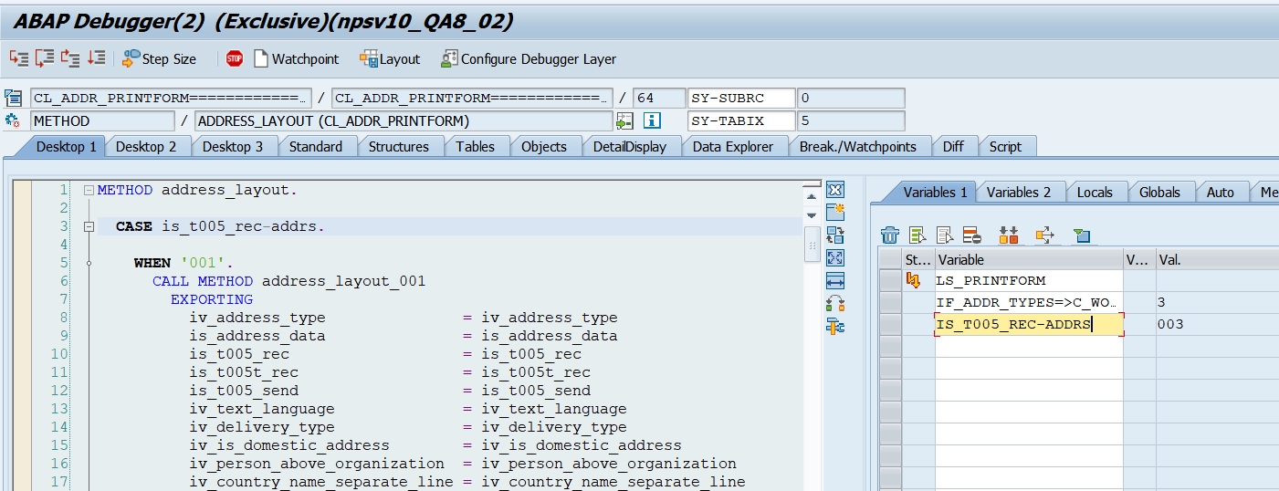Open the Script tab
1279x491 pixels.
[x=1006, y=146]
